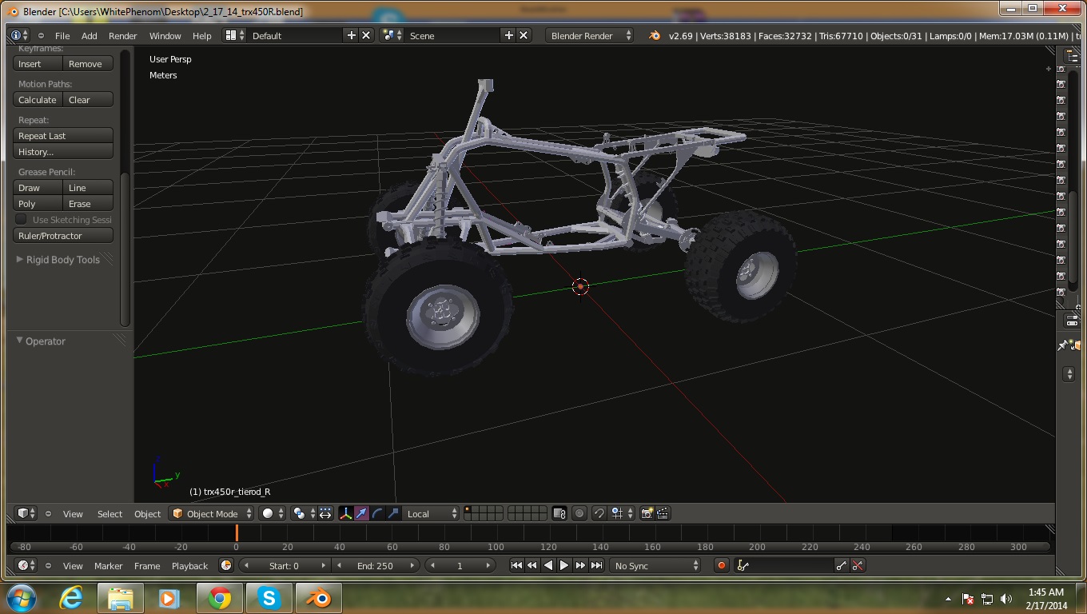1087x614 pixels.
Task: Open the Object Mode dropdown
Action: (x=212, y=513)
